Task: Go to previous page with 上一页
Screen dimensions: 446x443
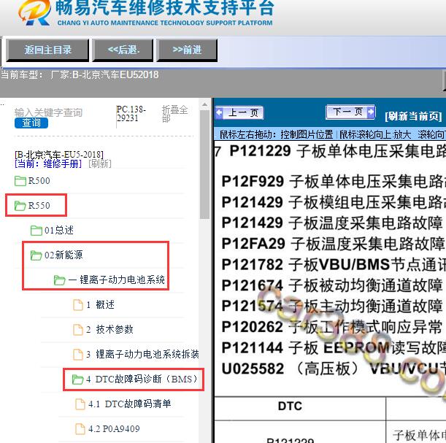Action: pos(239,112)
